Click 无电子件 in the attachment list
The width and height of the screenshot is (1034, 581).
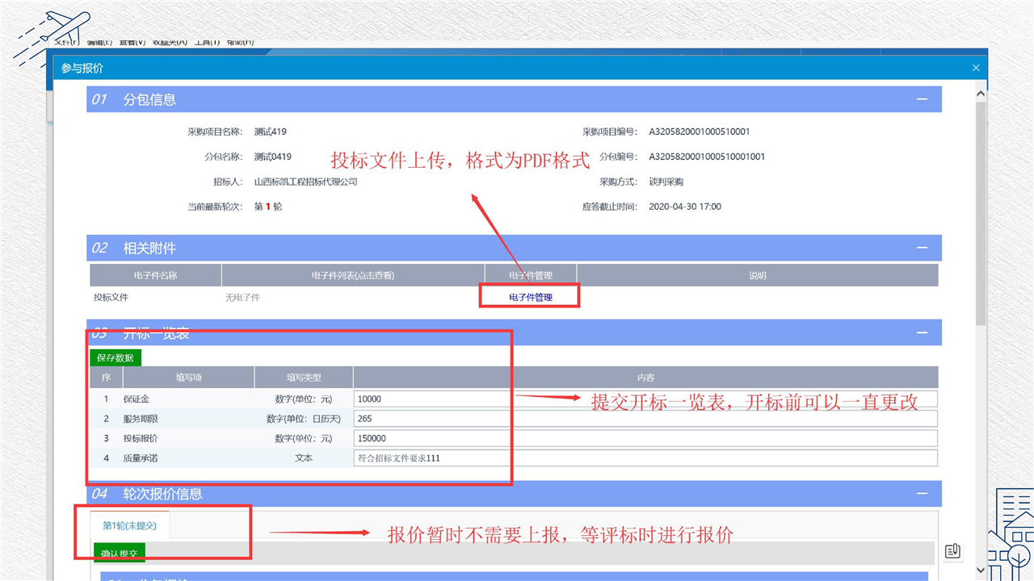(242, 297)
